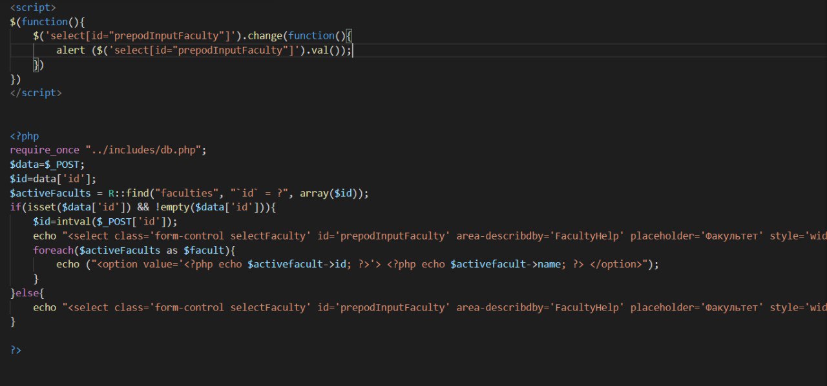Click the $id=data['id']; line
Image resolution: width=827 pixels, height=386 pixels.
54,179
